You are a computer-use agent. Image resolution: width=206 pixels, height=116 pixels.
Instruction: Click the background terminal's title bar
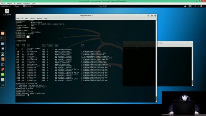pos(175,43)
